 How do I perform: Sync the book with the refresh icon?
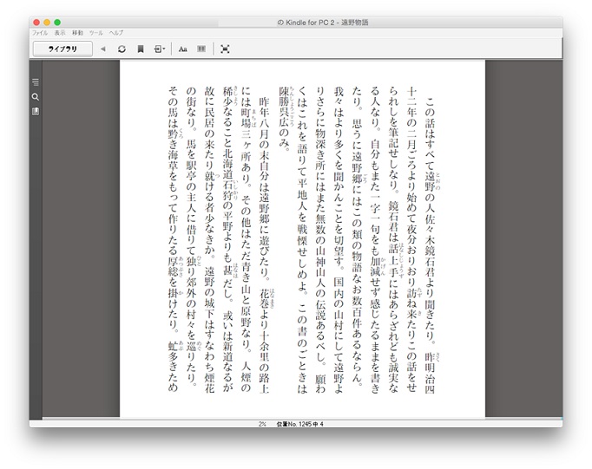pyautogui.click(x=122, y=49)
